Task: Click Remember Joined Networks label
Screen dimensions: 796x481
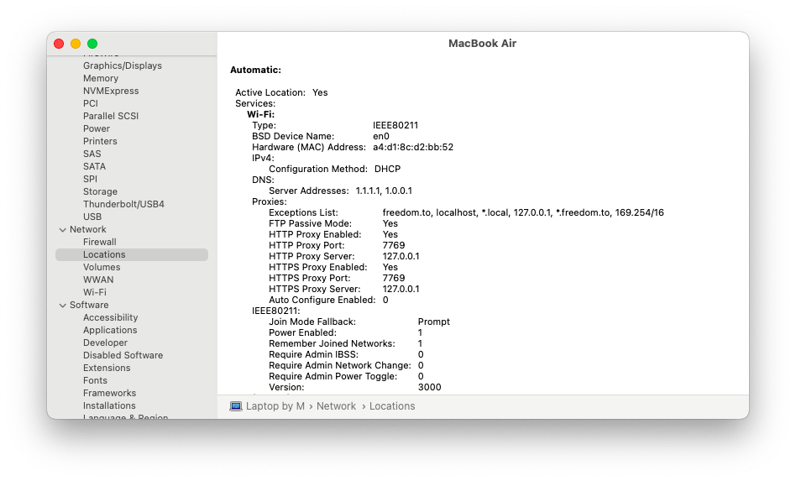Action: click(332, 343)
